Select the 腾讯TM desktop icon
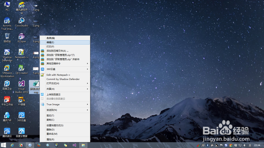 coord(7,117)
